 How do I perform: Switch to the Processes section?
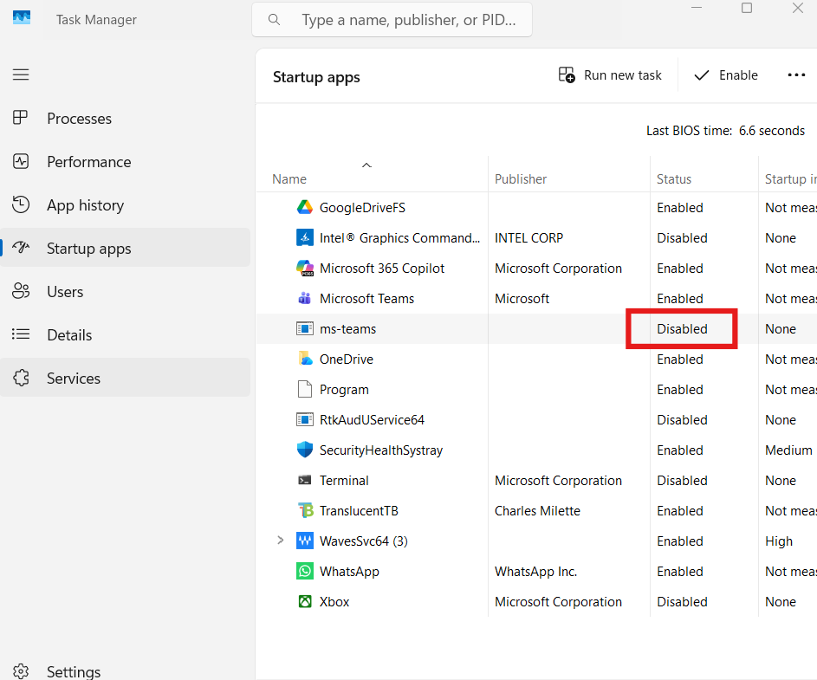[79, 118]
